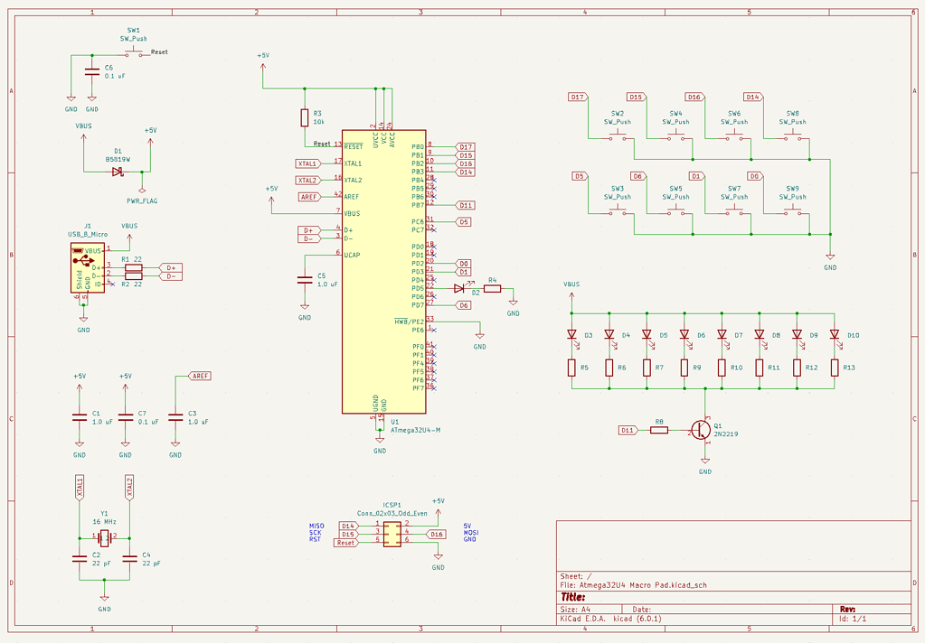Click the 16 MHz crystal Y1
Viewport: 925px width, 643px height.
coord(106,537)
